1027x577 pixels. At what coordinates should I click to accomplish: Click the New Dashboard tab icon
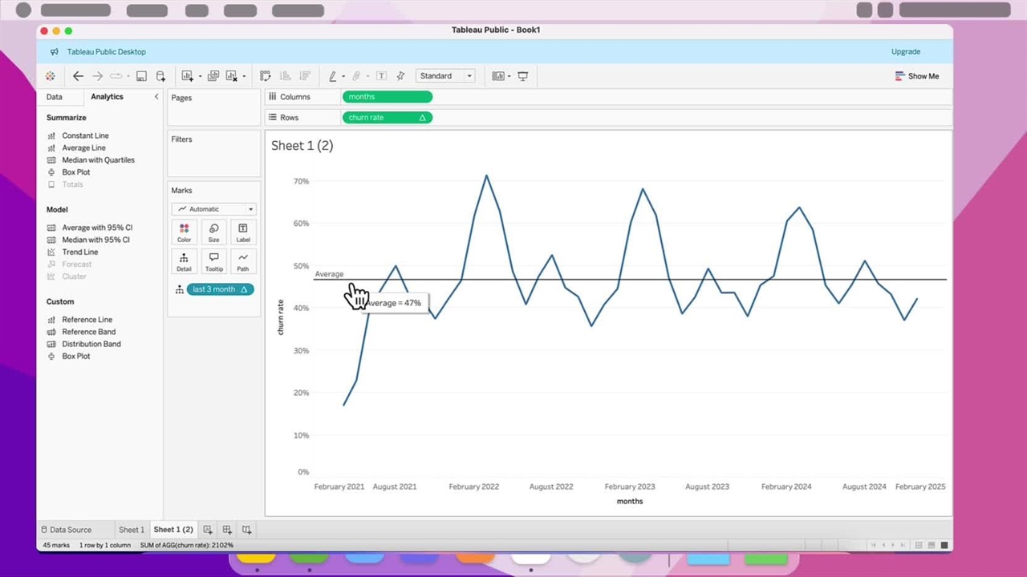click(227, 530)
